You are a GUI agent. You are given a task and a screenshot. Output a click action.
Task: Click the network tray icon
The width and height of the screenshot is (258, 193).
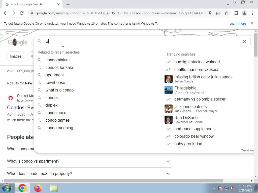click(227, 188)
